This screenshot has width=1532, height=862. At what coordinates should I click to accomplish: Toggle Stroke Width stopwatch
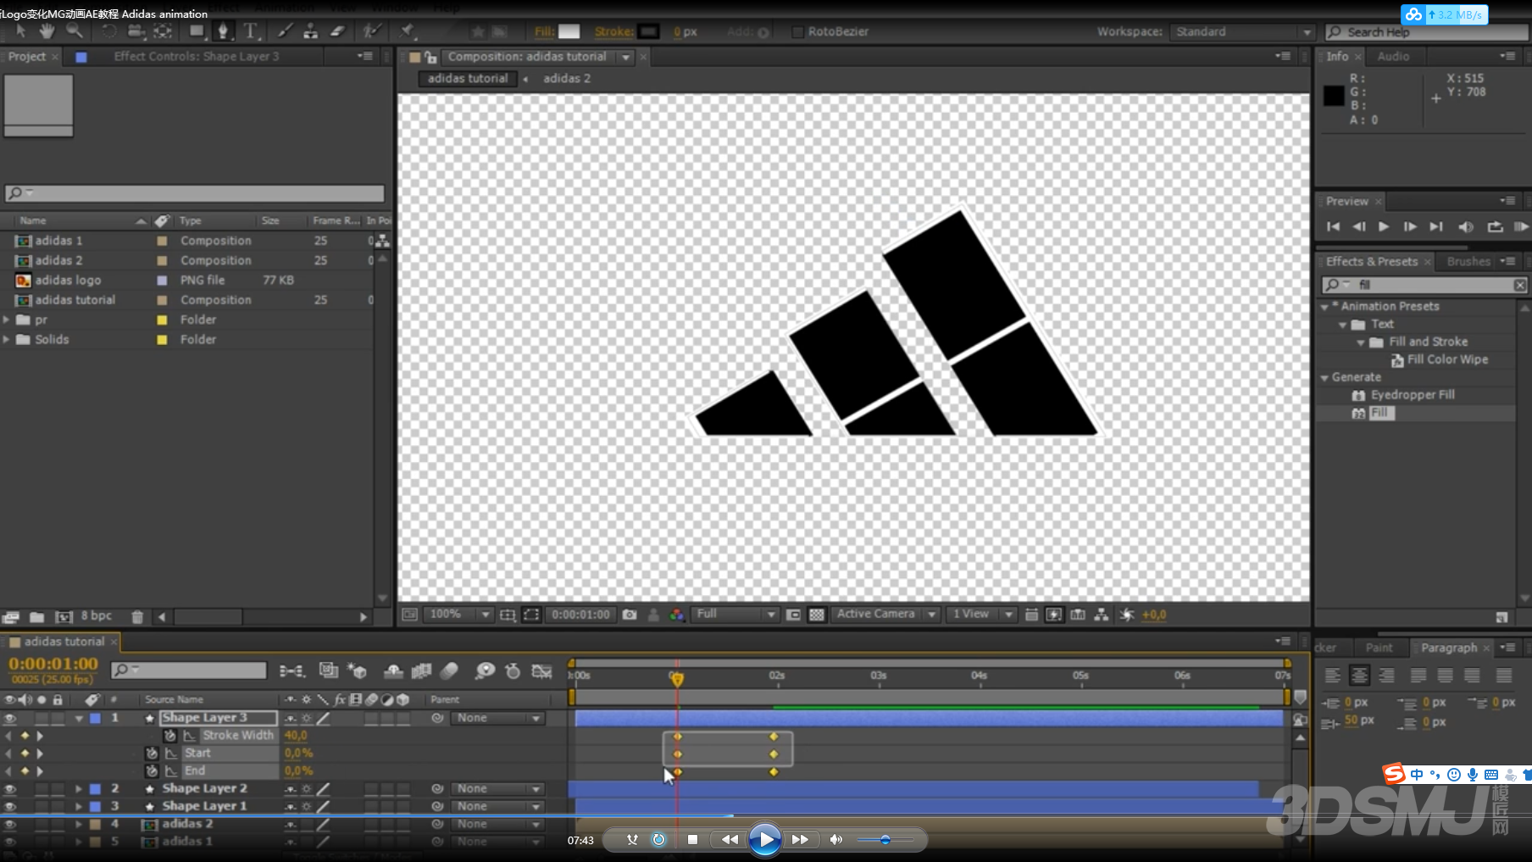169,736
